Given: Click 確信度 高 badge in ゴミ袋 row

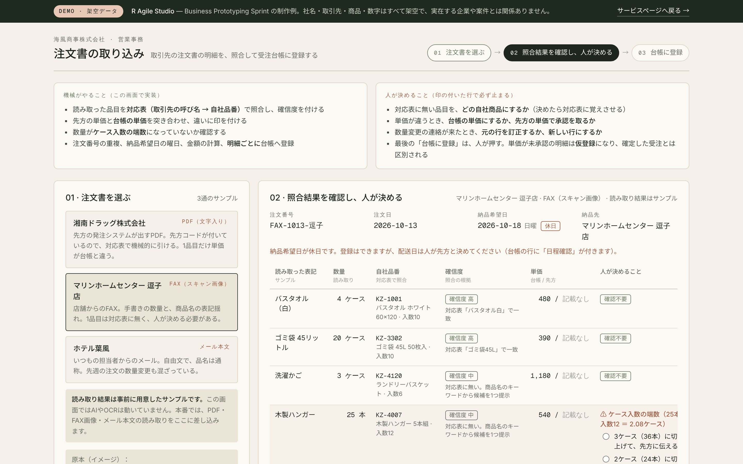Looking at the screenshot, I should pos(461,338).
